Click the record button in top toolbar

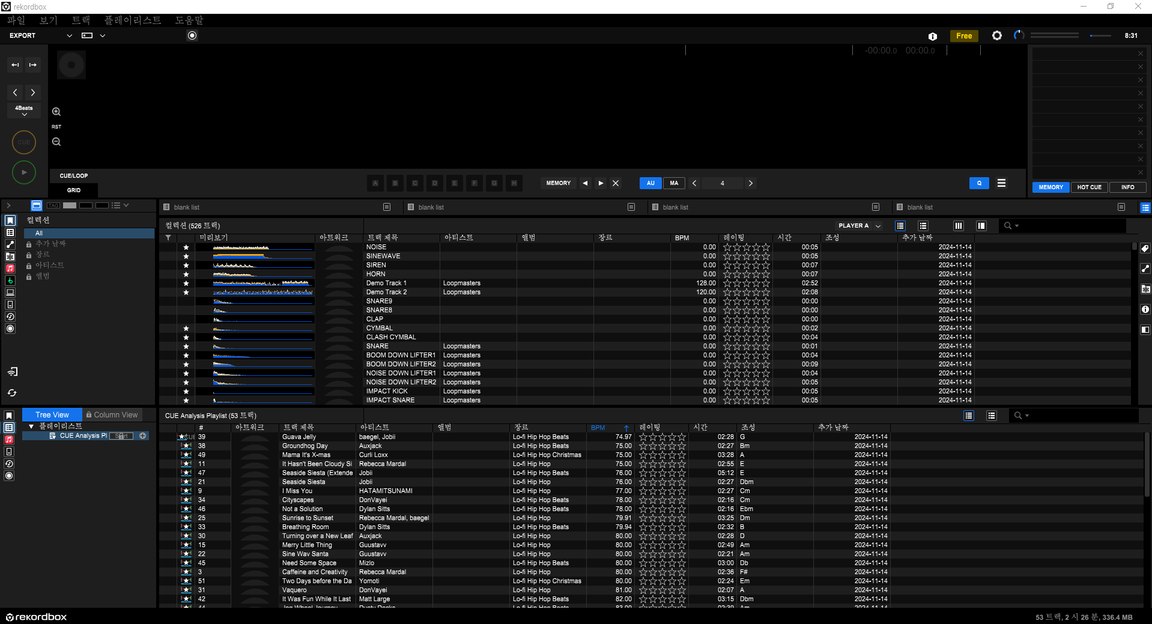point(192,35)
